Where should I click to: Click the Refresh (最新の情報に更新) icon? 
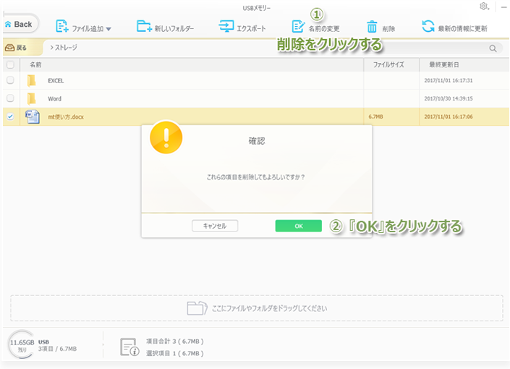pos(428,27)
